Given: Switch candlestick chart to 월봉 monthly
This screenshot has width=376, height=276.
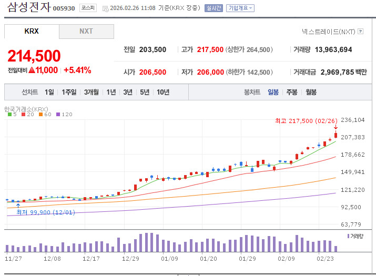Looking at the screenshot, I should coord(311,92).
